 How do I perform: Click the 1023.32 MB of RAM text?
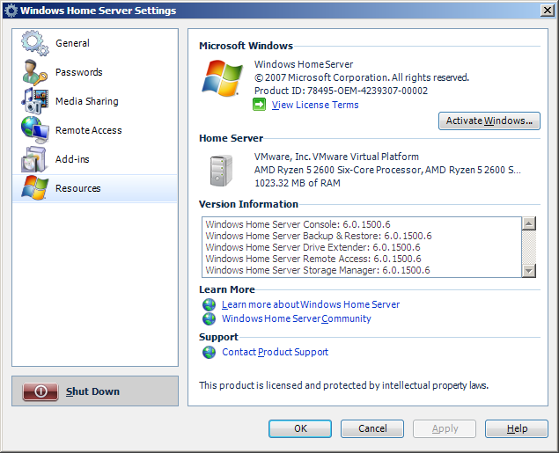[298, 183]
